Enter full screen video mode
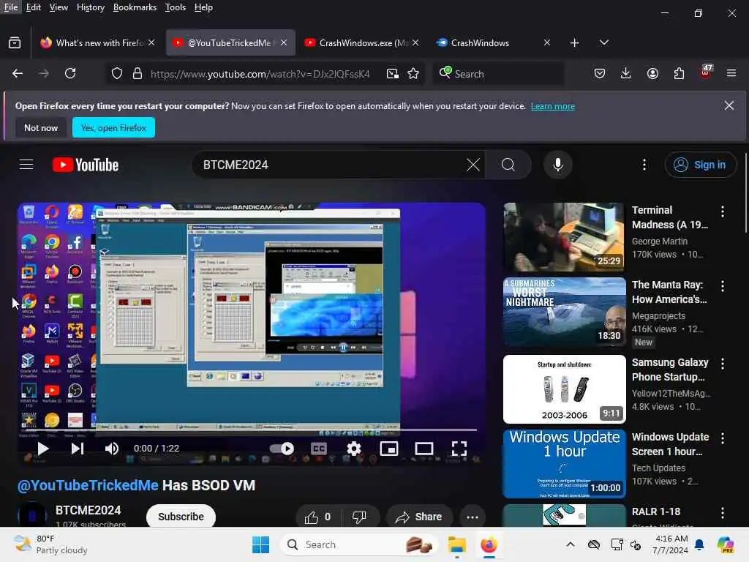The width and height of the screenshot is (749, 562). (x=459, y=449)
